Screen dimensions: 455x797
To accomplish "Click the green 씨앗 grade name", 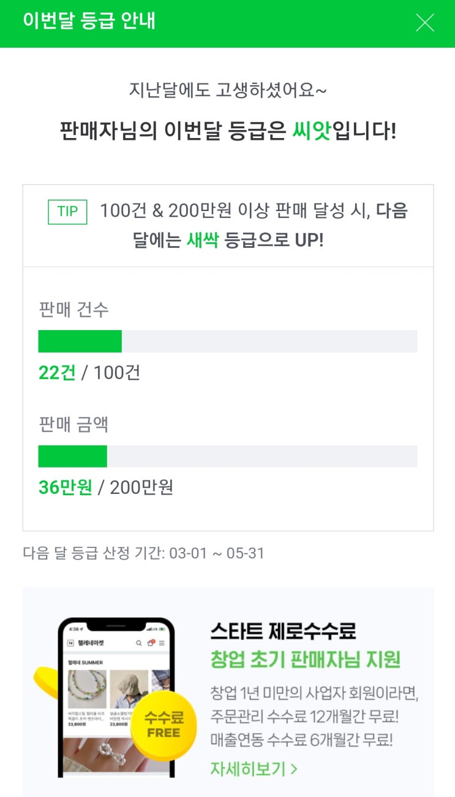I will click(311, 131).
